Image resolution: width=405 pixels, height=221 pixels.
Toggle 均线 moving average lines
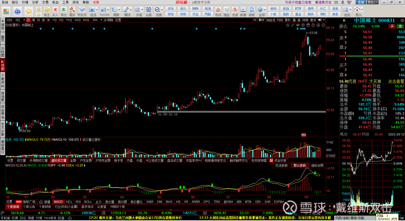pyautogui.click(x=280, y=20)
